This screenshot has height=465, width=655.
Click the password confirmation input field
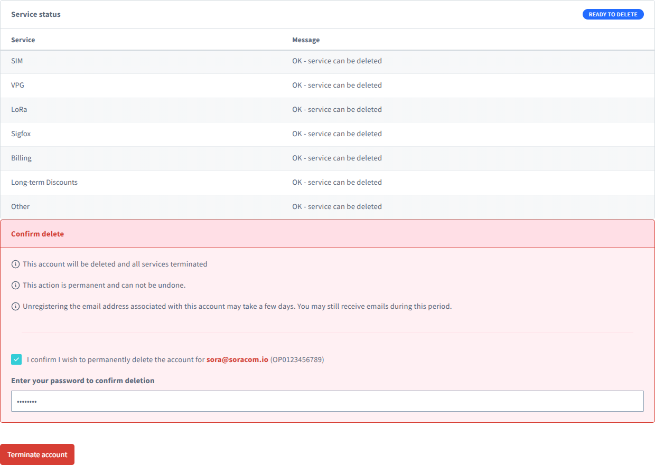[x=327, y=401]
